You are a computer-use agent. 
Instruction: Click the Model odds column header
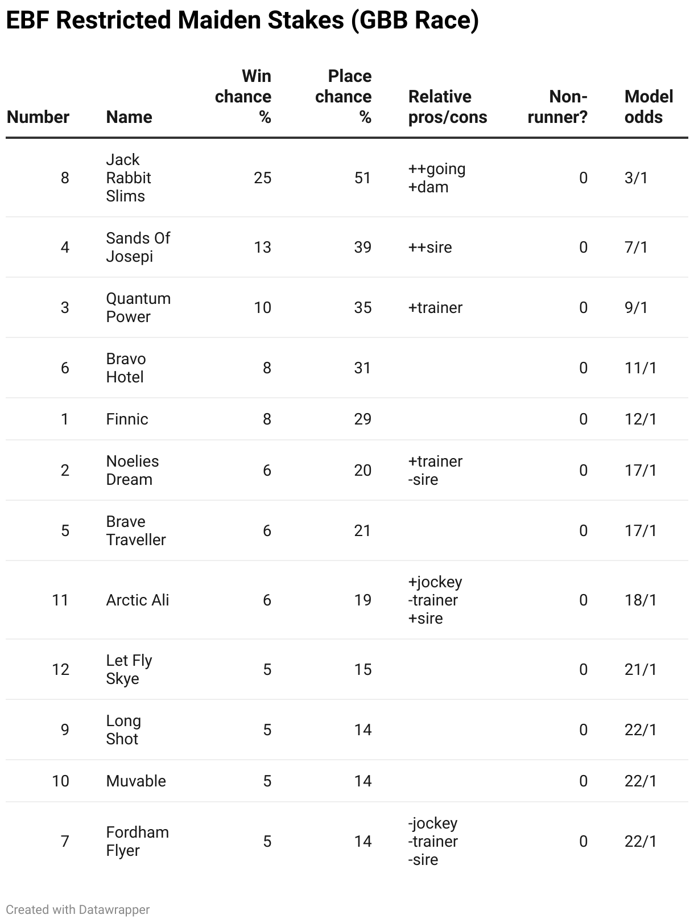coord(648,106)
